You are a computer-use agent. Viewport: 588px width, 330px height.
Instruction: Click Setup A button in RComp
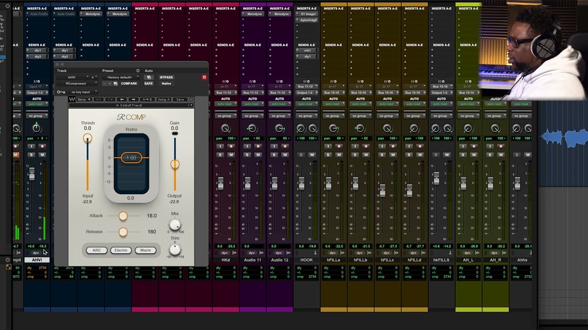[x=164, y=99]
